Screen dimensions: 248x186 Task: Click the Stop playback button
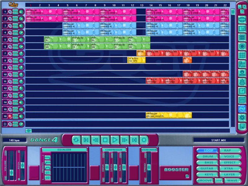105,140
